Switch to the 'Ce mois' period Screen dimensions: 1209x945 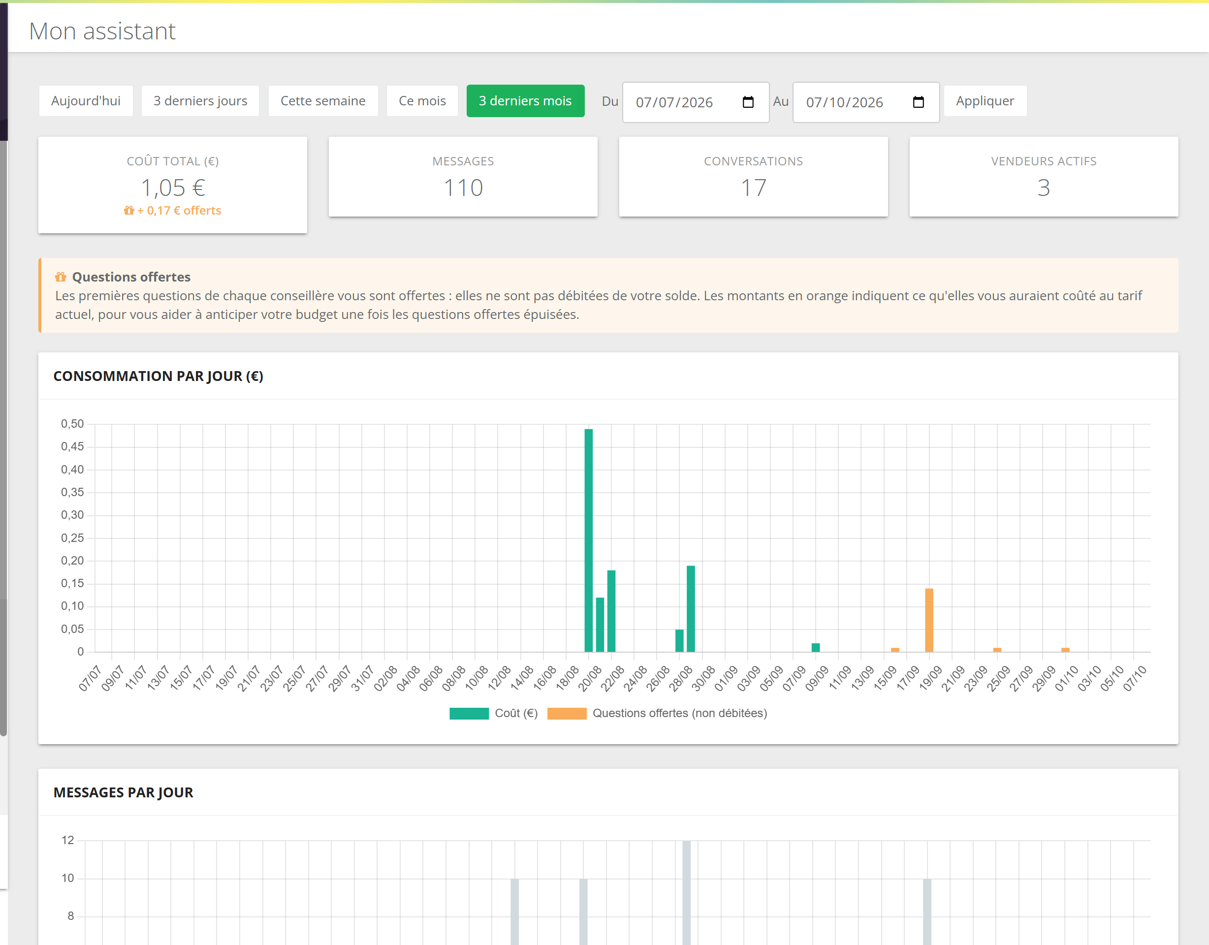pyautogui.click(x=422, y=101)
